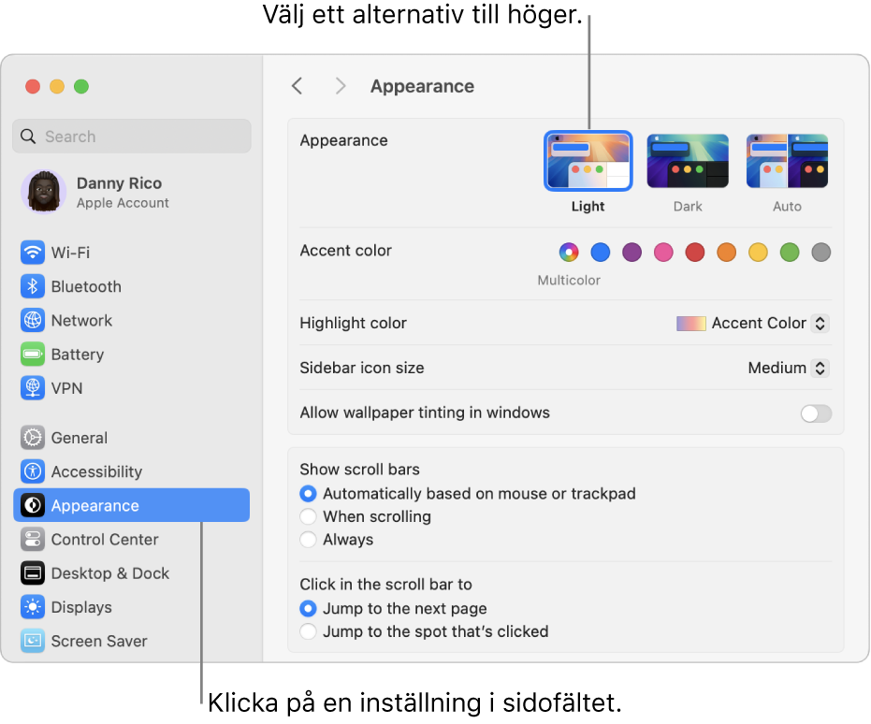871x724 pixels.
Task: Click the VPN sidebar icon
Action: point(33,388)
